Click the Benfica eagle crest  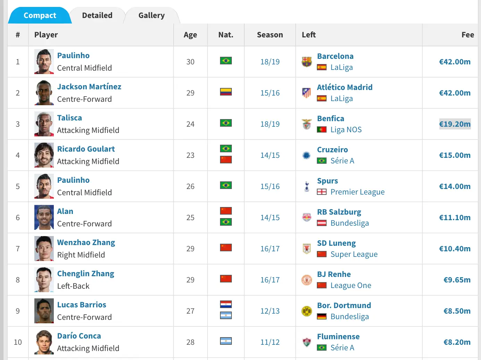(x=307, y=123)
